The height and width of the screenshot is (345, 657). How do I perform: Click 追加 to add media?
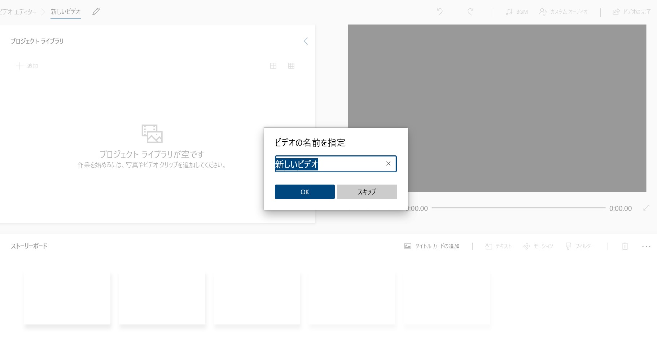point(27,66)
